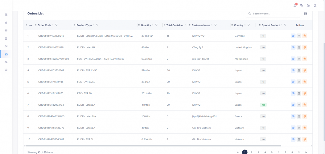Image resolution: width=325 pixels, height=154 pixels.
Task: View order ORD260114103730249 eye icon
Action: (293, 70)
